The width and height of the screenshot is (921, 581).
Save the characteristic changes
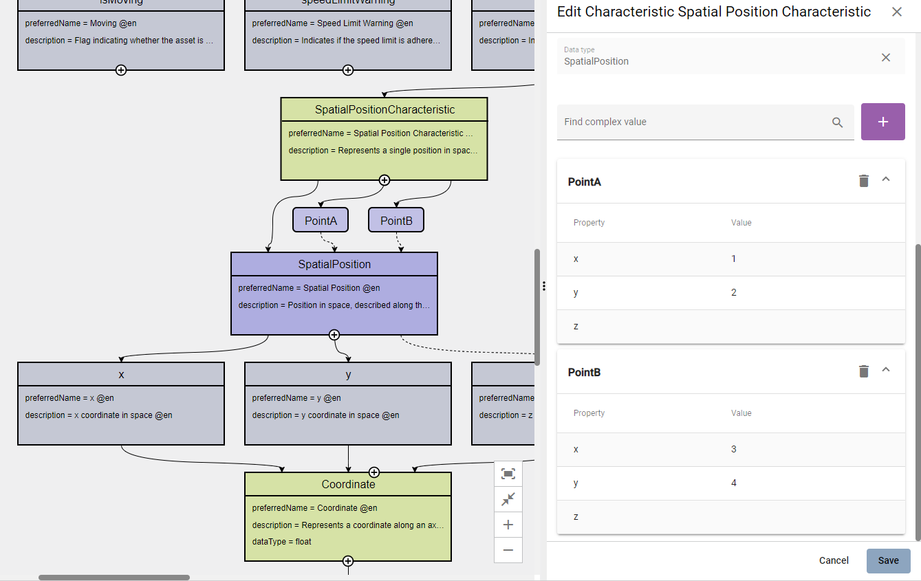[x=888, y=560]
